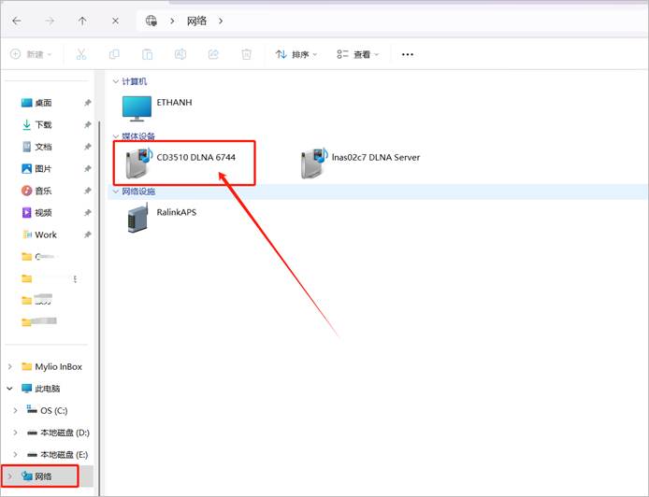Collapse the 媒体设备 group header
Screen dimensions: 649x497
115,136
